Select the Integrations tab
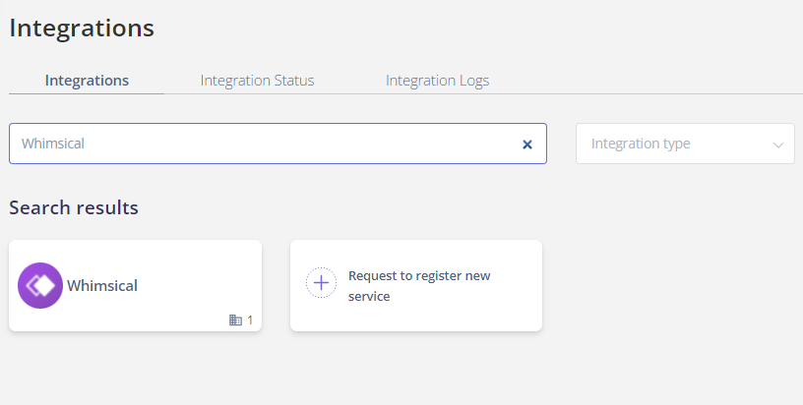The width and height of the screenshot is (803, 405). coord(87,81)
